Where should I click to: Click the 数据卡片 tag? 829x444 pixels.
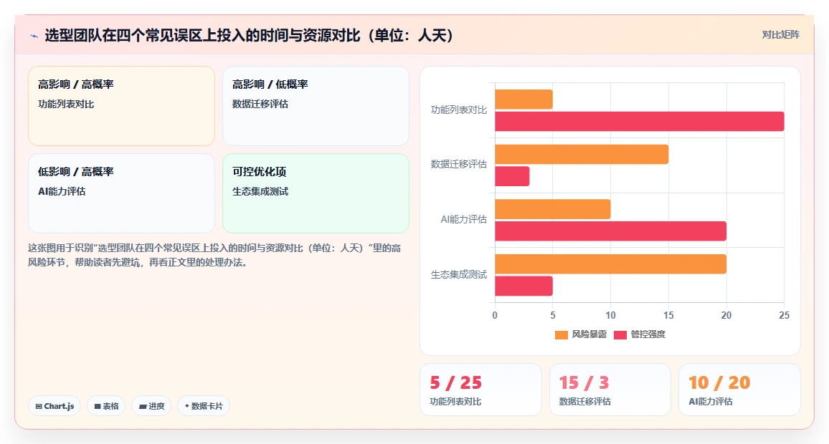[204, 406]
